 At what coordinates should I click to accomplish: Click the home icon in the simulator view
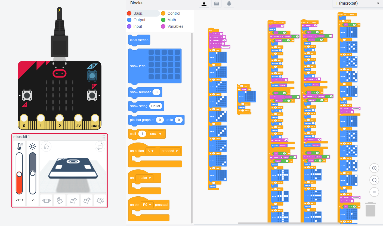(x=46, y=146)
